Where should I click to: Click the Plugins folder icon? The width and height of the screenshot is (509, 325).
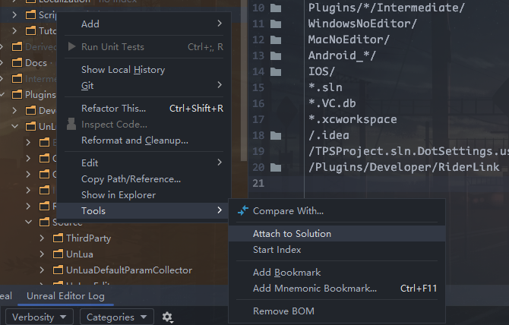click(x=17, y=94)
